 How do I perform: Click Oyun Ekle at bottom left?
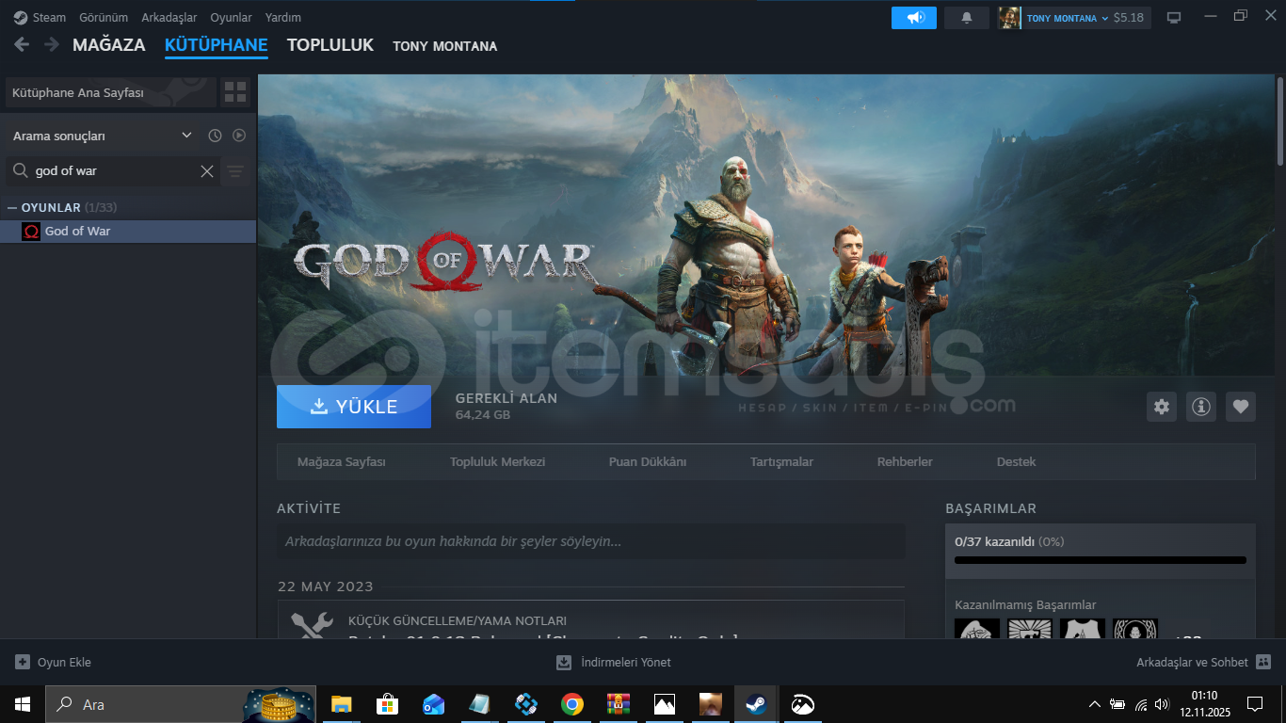point(54,662)
